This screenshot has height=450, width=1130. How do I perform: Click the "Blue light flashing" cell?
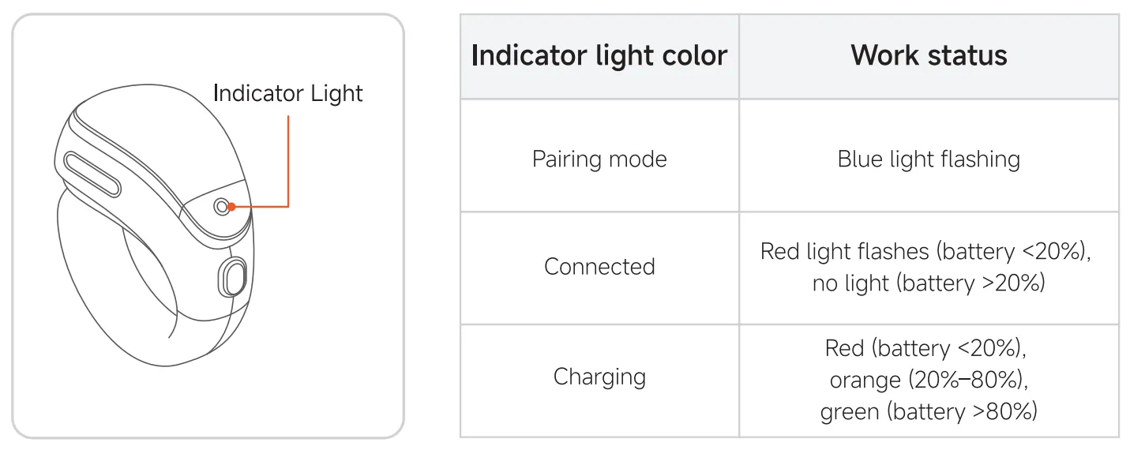[929, 159]
